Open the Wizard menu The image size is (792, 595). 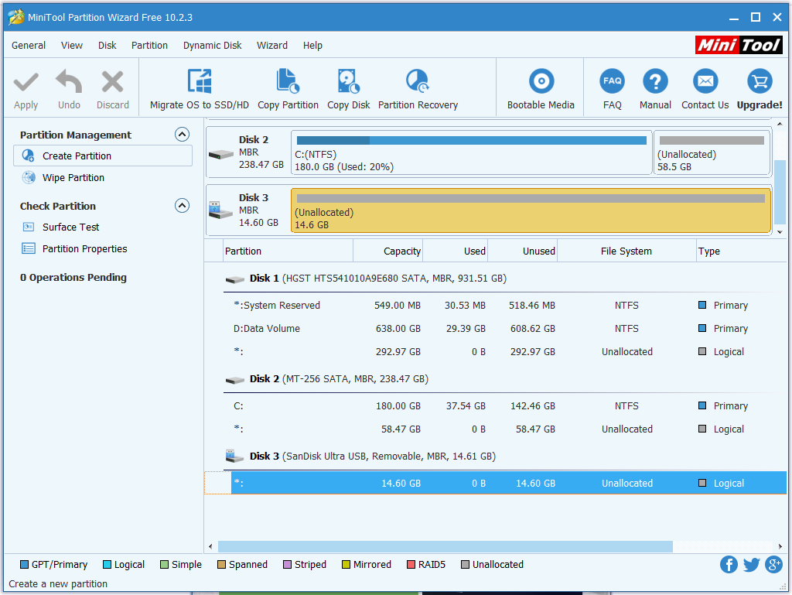pos(271,46)
